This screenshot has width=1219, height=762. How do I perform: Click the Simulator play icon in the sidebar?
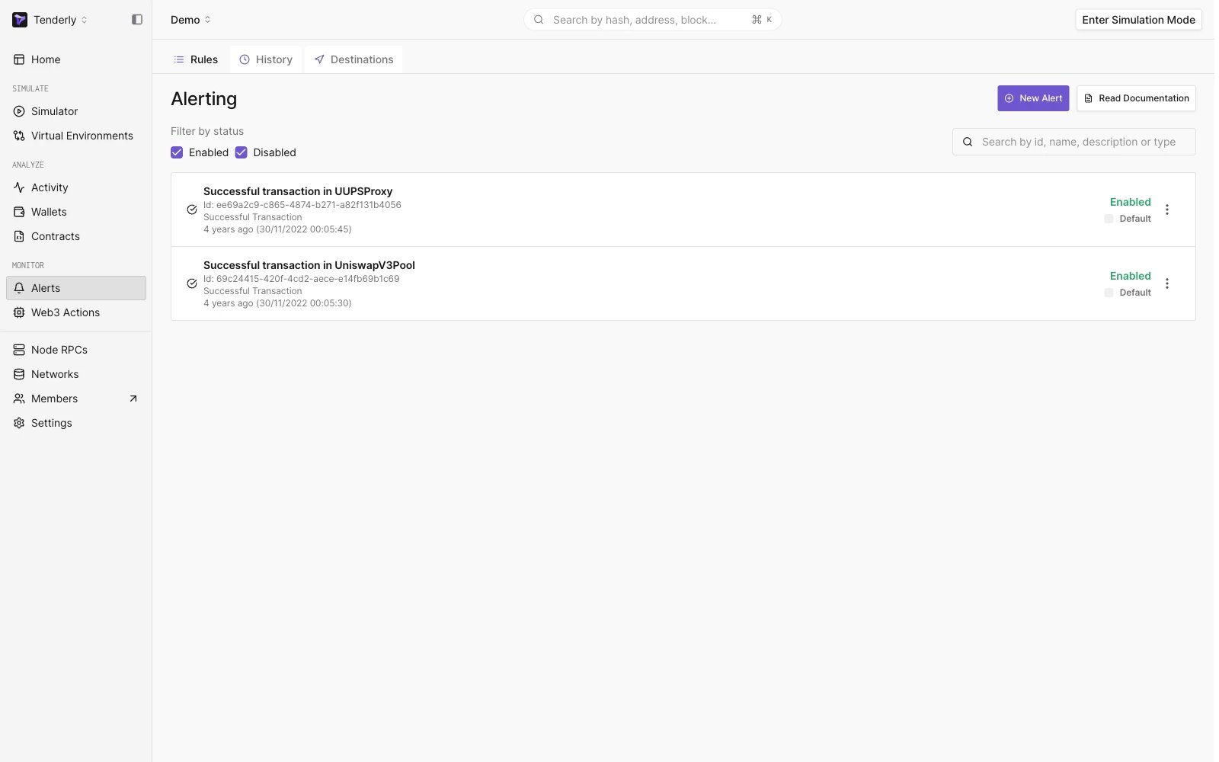19,111
